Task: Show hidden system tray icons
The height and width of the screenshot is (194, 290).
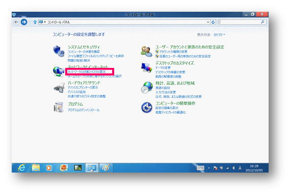Action: point(209,168)
